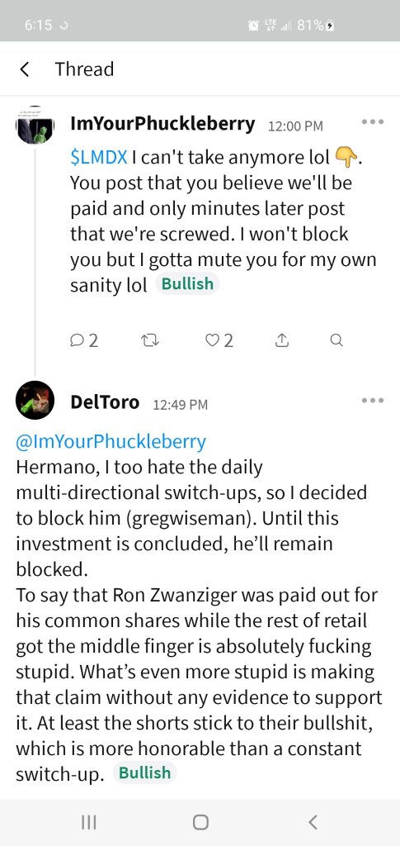400x846 pixels.
Task: Tap the Android recent apps button
Action: [x=88, y=822]
